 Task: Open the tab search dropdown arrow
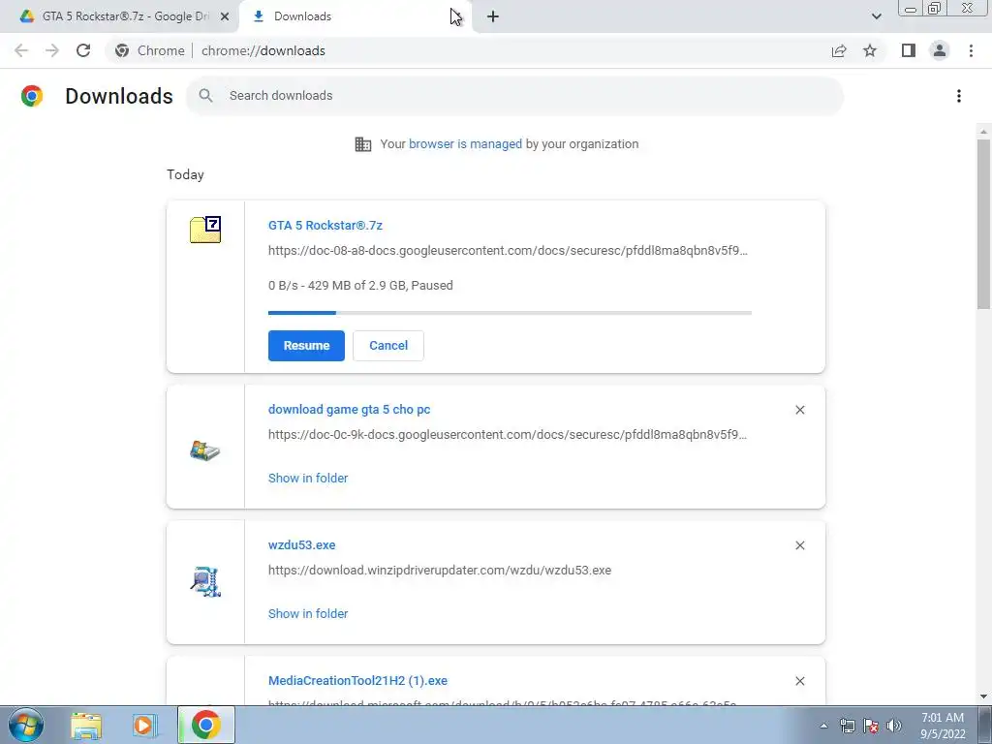876,16
